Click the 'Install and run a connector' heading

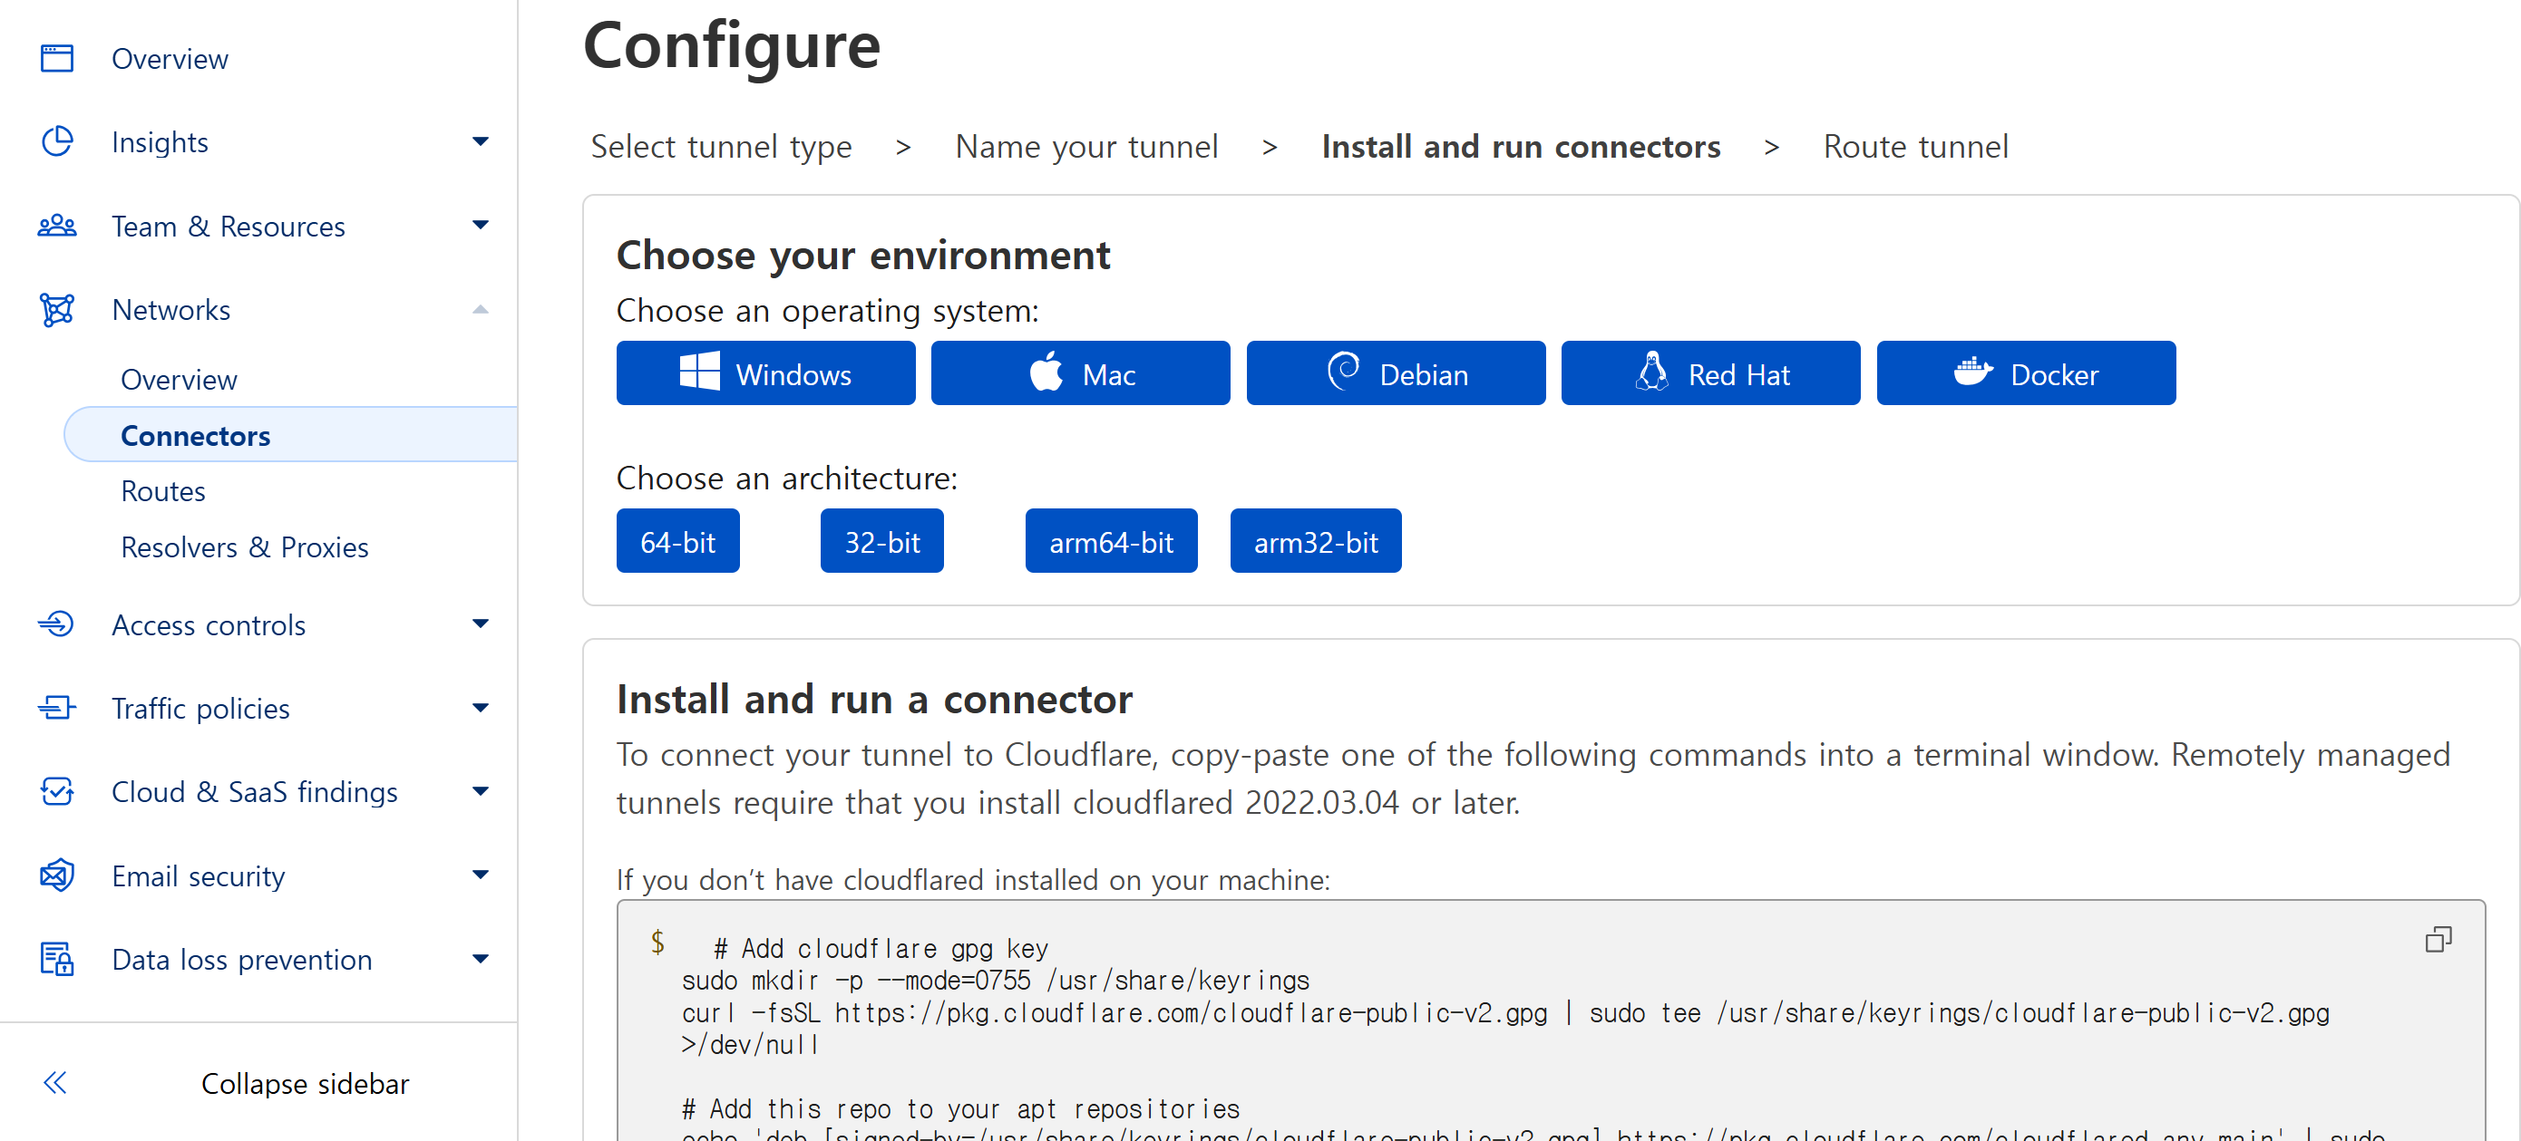(874, 699)
